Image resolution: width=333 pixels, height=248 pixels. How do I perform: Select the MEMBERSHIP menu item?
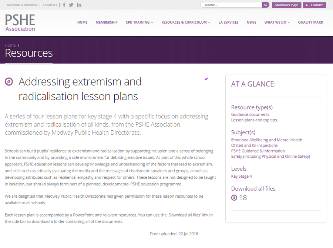click(107, 22)
